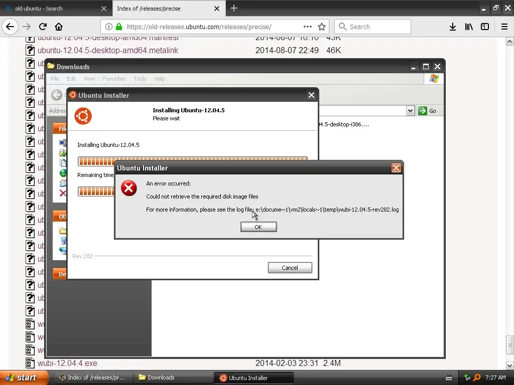The height and width of the screenshot is (385, 514).
Task: Open Favorites menu in Downloads window
Action: pyautogui.click(x=114, y=79)
